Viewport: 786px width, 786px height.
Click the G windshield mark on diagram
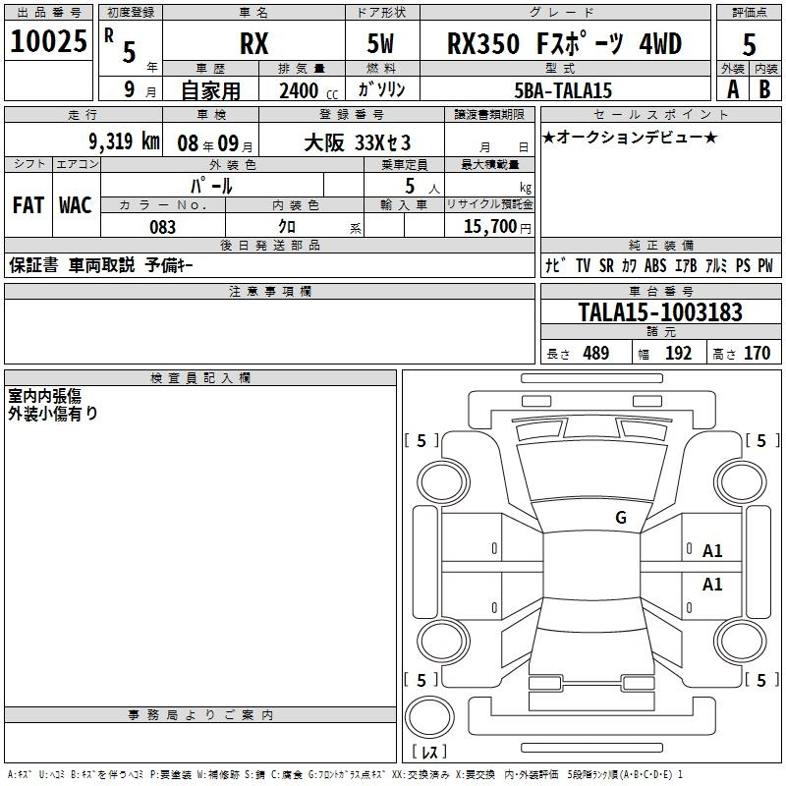click(621, 517)
